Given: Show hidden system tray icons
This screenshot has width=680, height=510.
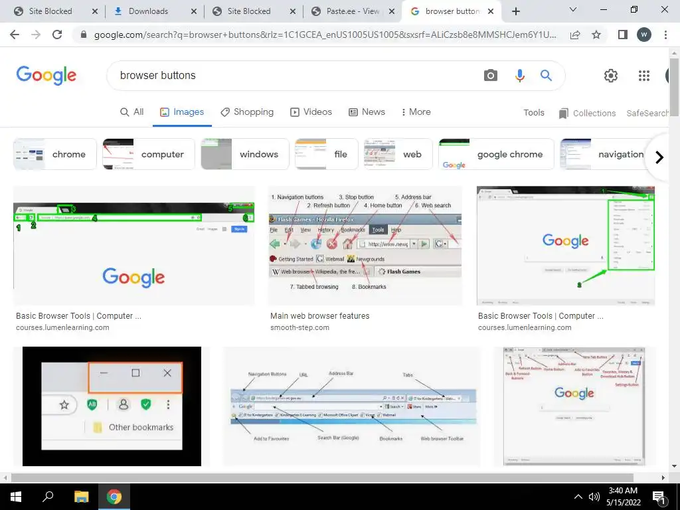Looking at the screenshot, I should (578, 497).
